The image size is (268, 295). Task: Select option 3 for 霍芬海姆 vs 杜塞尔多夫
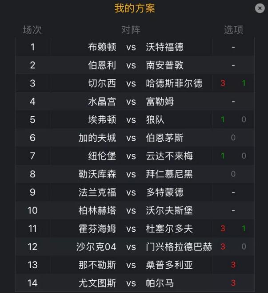click(223, 229)
